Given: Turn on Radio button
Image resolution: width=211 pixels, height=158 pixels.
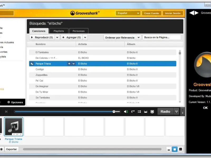Looking at the screenshot, I should point(165,111).
